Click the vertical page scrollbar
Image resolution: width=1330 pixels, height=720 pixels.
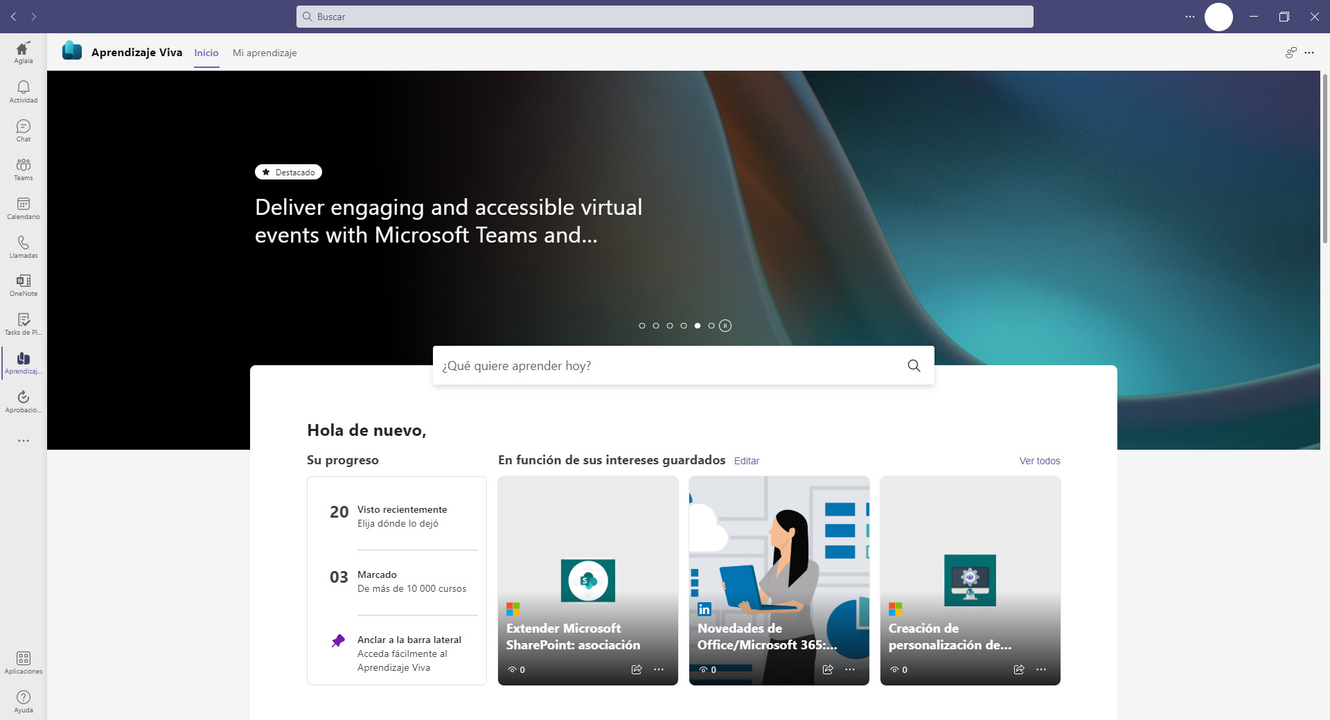(x=1325, y=158)
